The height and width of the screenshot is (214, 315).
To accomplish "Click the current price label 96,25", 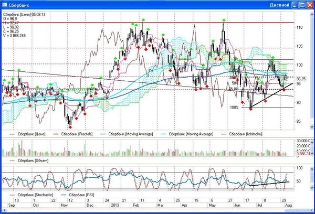I will point(301,79).
